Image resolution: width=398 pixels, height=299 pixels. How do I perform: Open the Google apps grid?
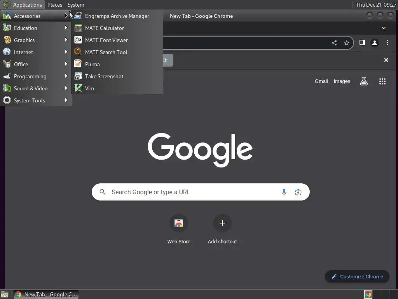[x=382, y=81]
